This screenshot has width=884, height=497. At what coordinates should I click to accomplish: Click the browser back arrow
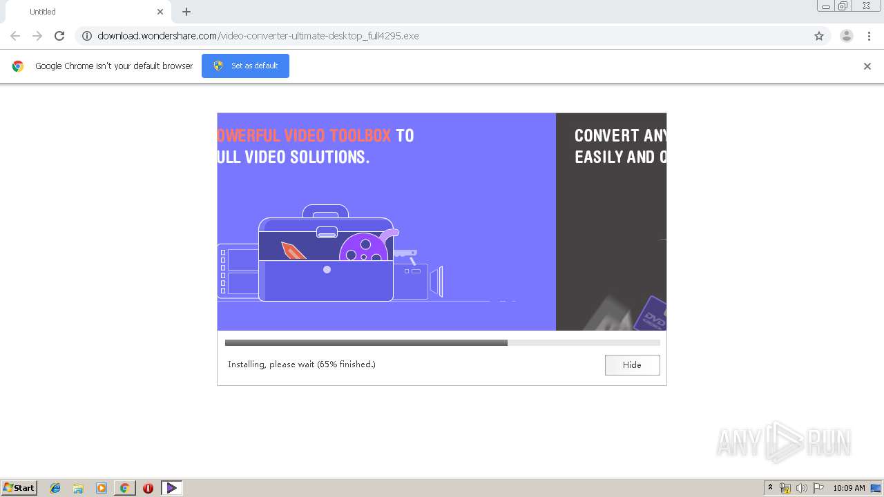[15, 36]
